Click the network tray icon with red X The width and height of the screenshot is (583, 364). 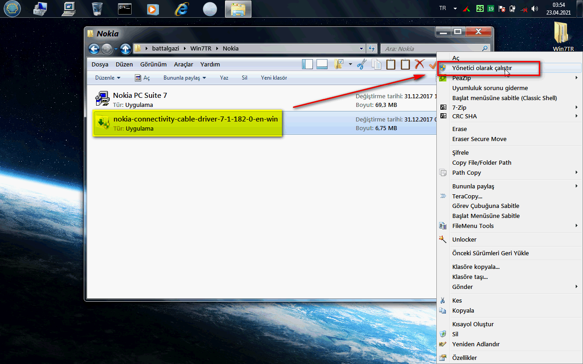tap(524, 9)
